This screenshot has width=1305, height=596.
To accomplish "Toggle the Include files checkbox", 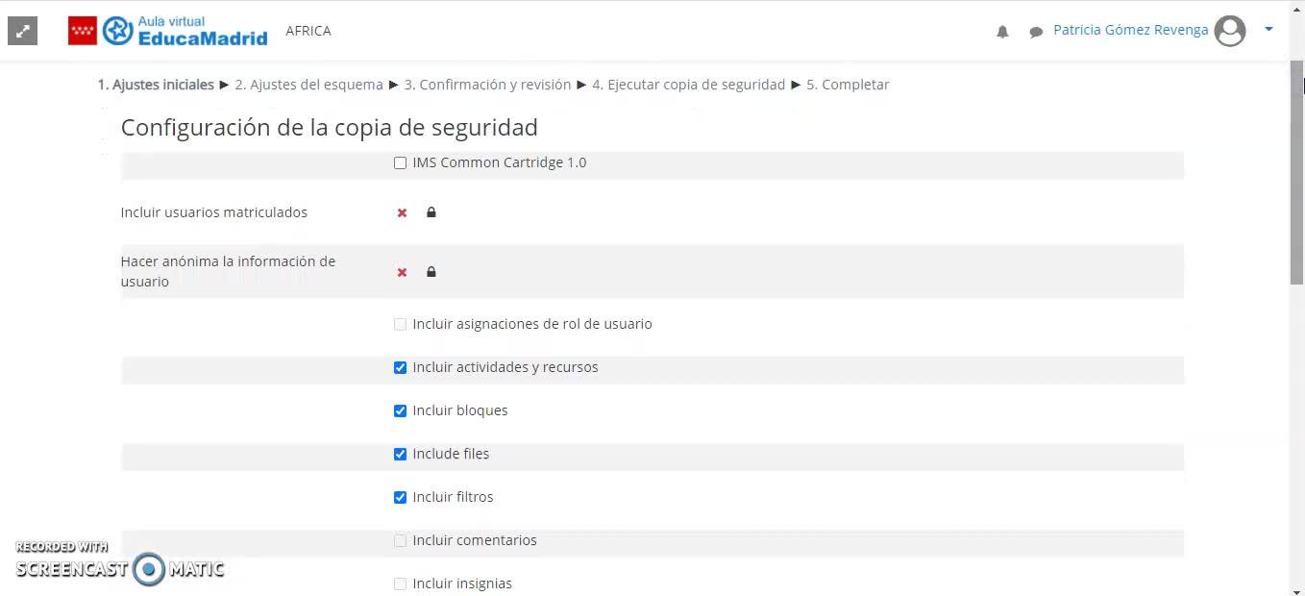I will point(400,455).
